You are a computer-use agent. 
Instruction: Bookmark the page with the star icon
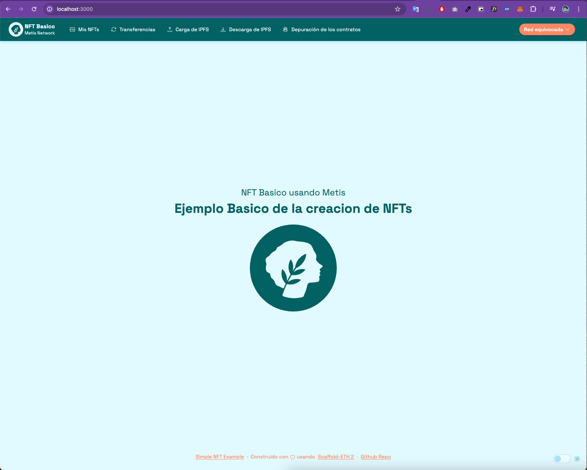(x=398, y=9)
